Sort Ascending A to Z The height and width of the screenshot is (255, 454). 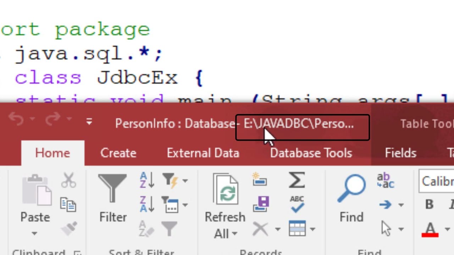[x=147, y=180]
